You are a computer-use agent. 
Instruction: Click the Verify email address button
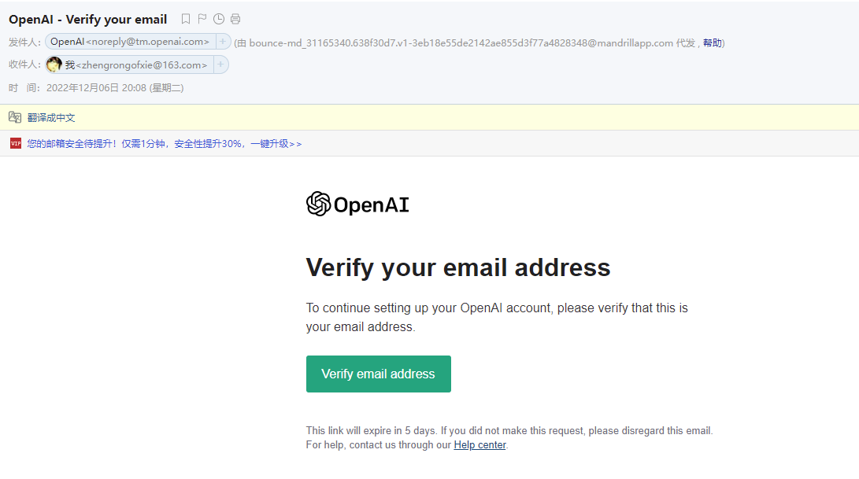point(378,374)
